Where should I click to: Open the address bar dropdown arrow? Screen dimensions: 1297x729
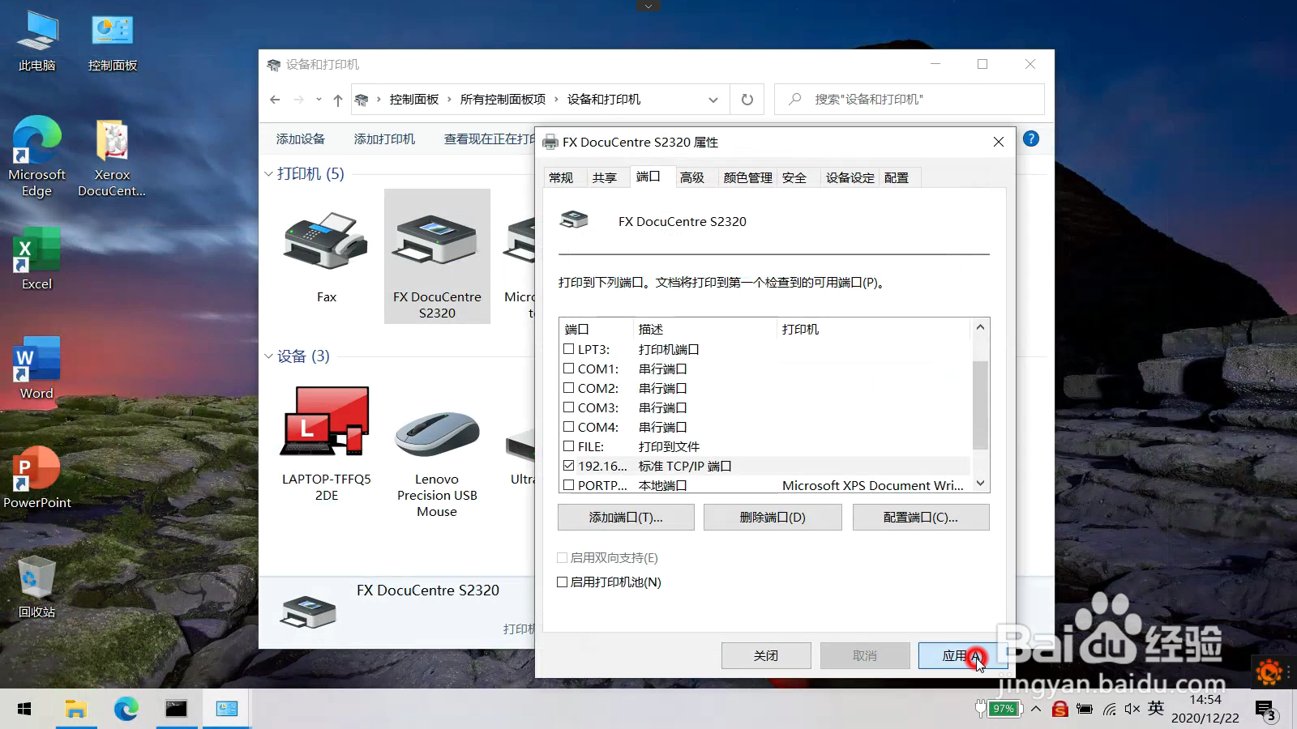pyautogui.click(x=713, y=99)
